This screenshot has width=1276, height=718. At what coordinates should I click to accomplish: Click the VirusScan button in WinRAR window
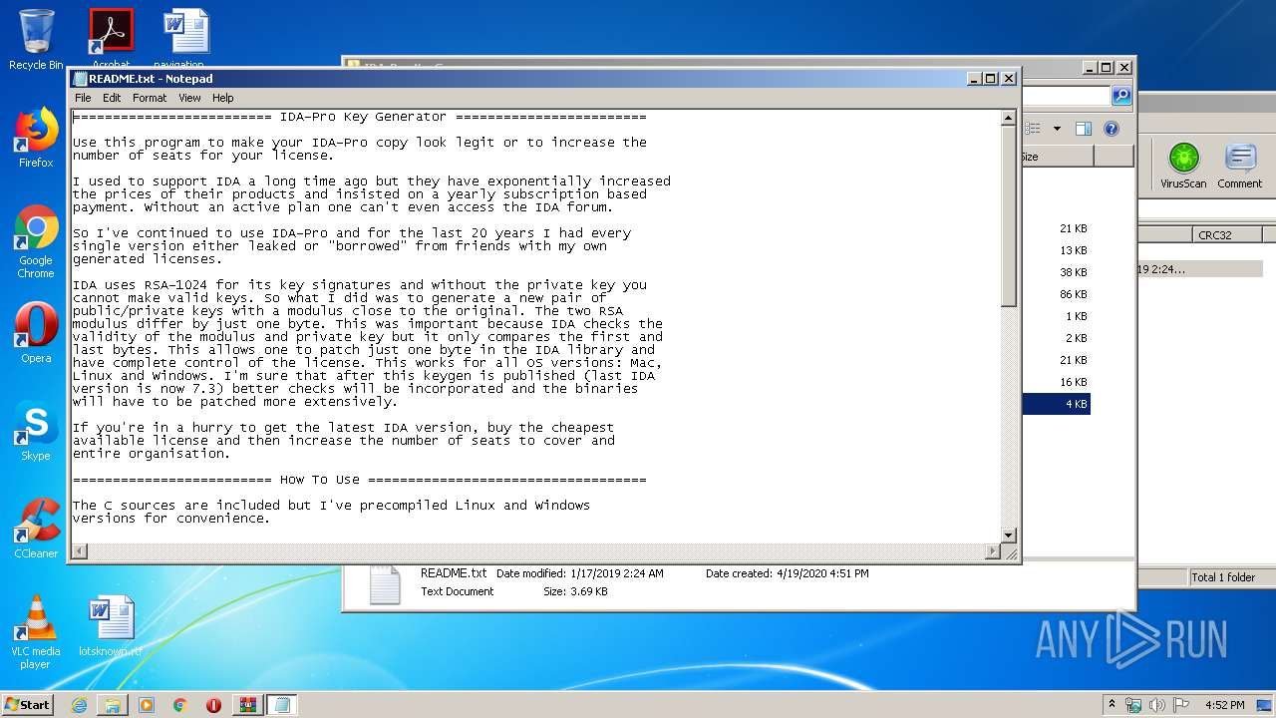(1183, 166)
